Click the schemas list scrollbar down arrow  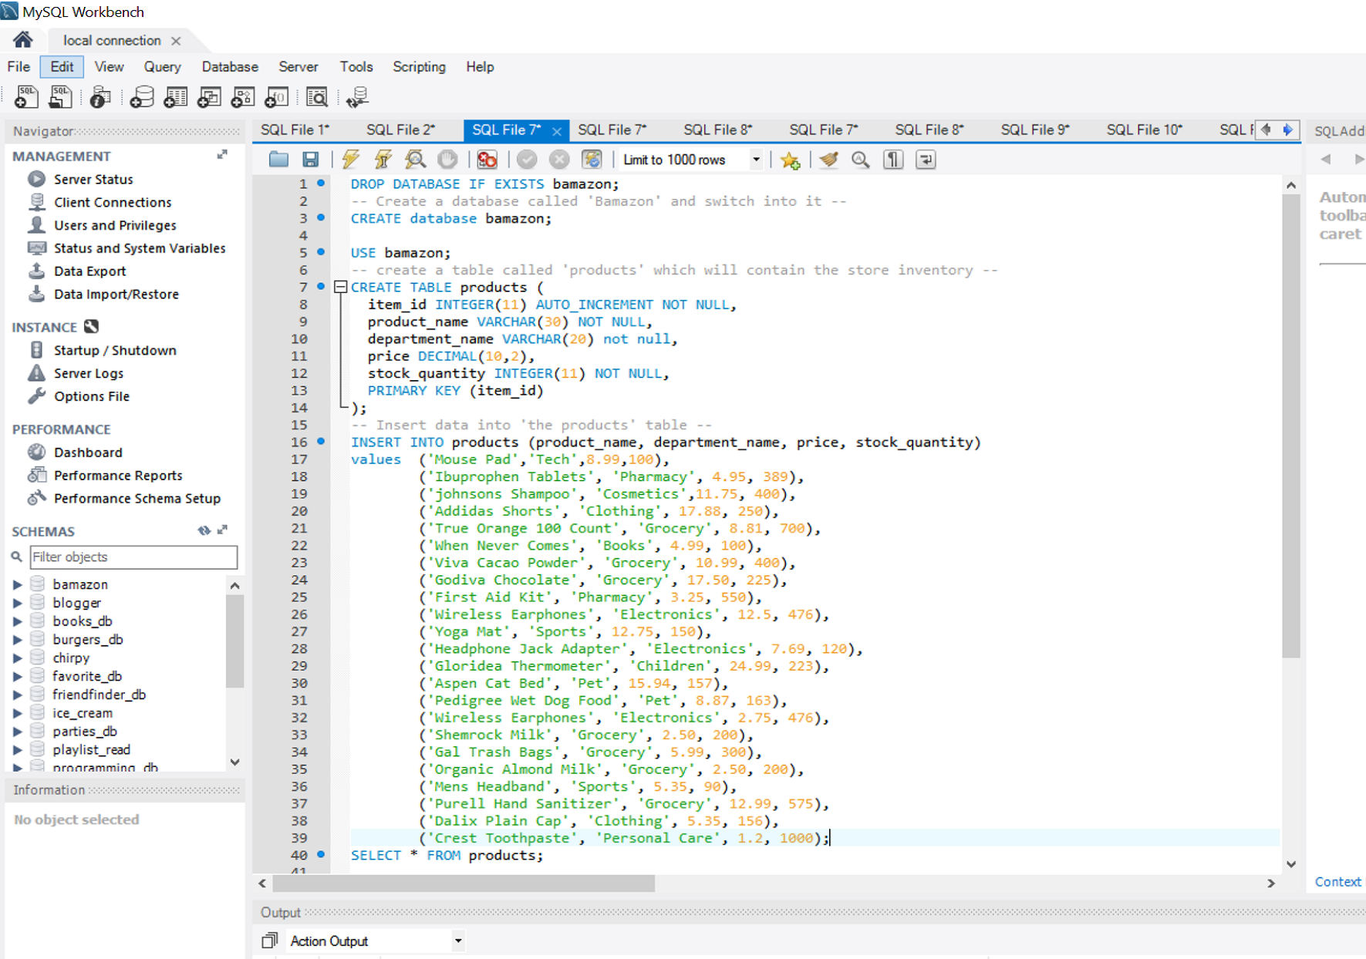click(x=234, y=762)
